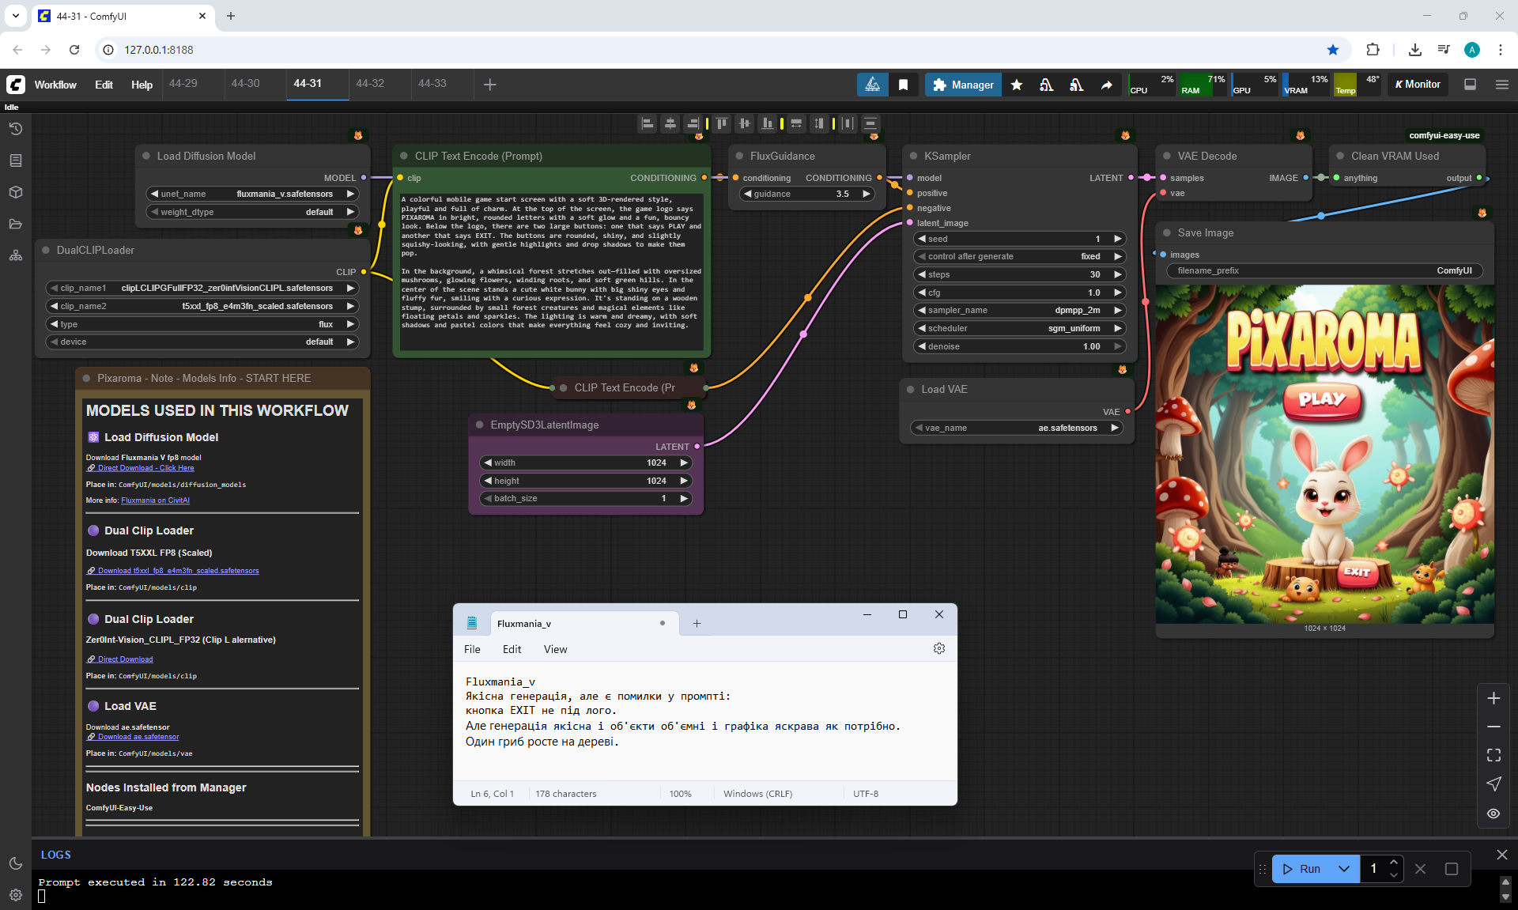Click the share arrow icon in the toolbar
Image resolution: width=1518 pixels, height=910 pixels.
[x=1106, y=85]
